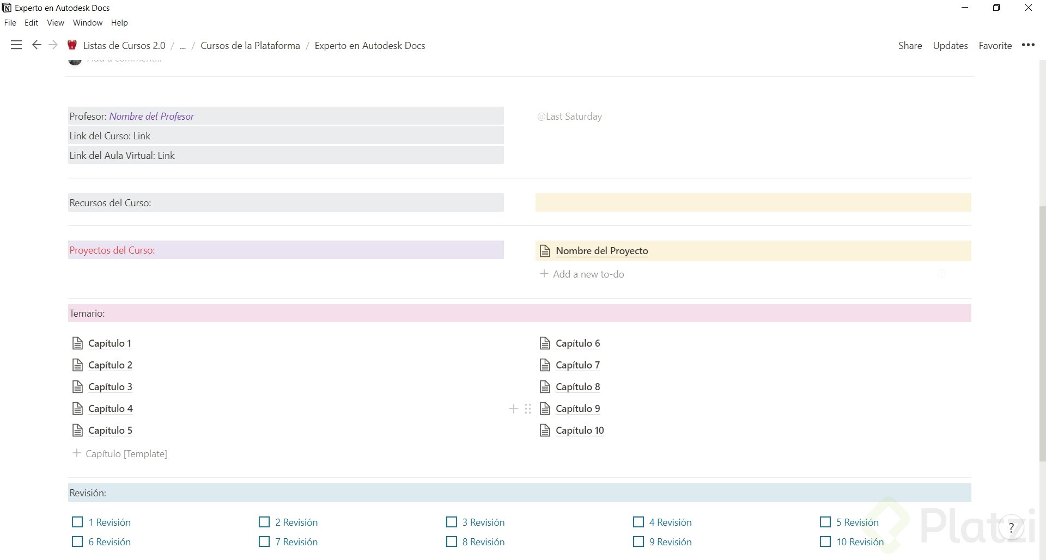Click the vertical scrollbar thumb
The image size is (1046, 560).
[x=1042, y=333]
